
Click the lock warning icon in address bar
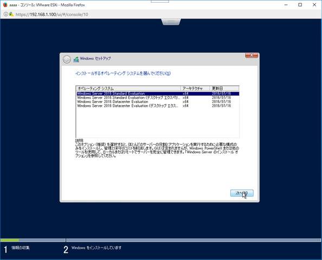11,14
